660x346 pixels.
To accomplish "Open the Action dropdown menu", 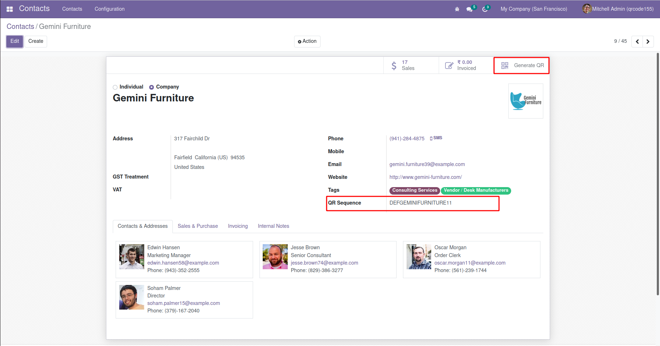I will tap(307, 41).
